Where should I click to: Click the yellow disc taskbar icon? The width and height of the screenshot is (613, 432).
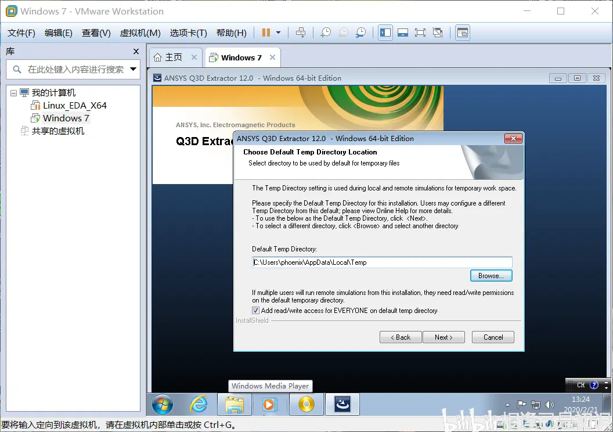coord(306,404)
